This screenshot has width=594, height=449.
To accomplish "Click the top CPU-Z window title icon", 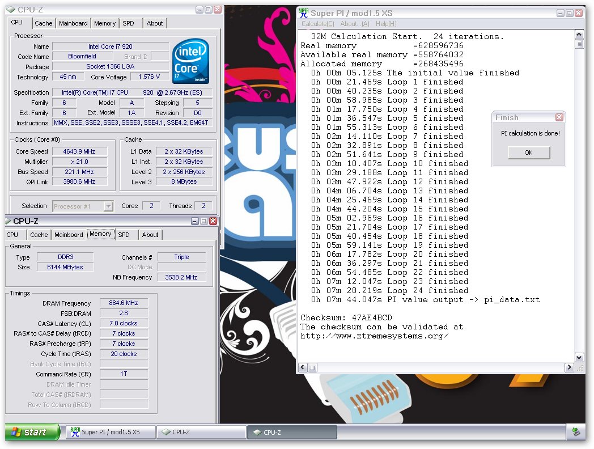I will [11, 10].
